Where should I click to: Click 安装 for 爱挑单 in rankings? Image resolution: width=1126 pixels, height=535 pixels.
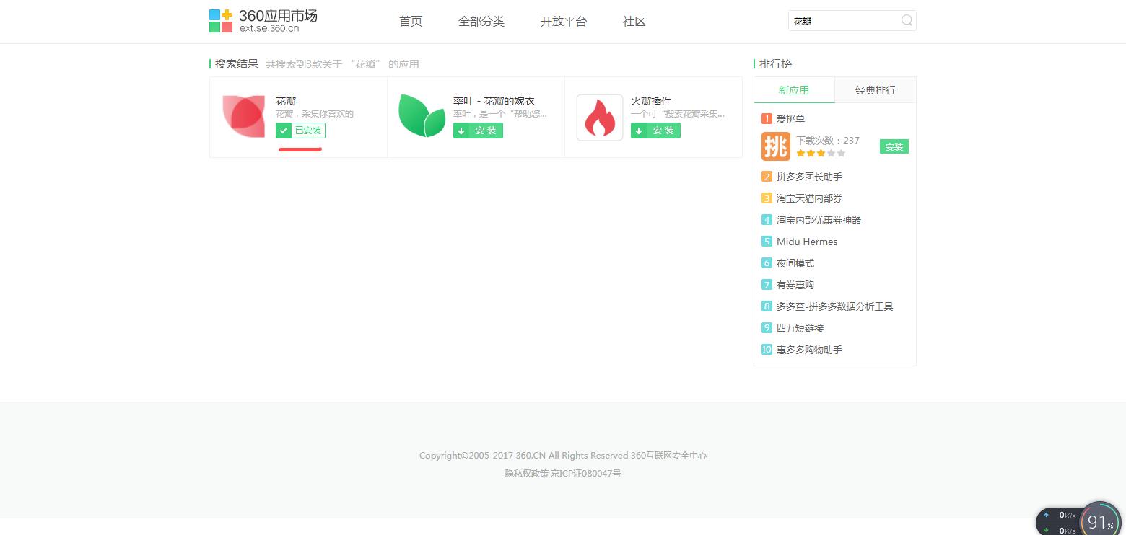click(x=894, y=146)
